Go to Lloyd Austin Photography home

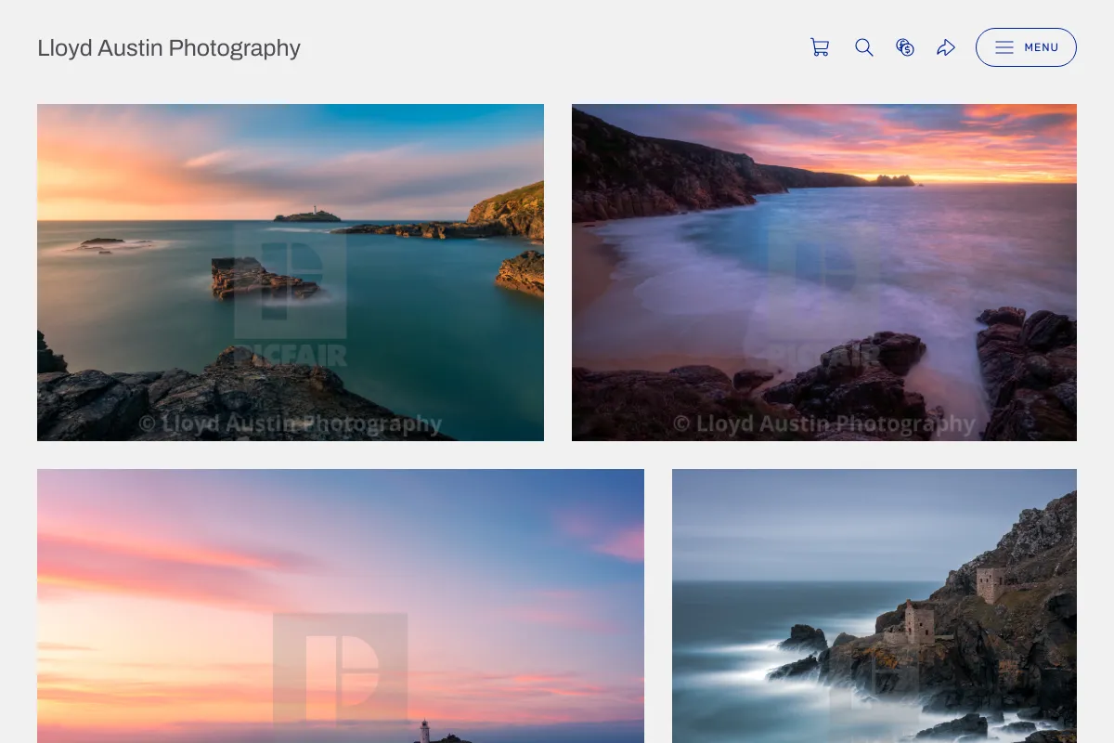169,48
